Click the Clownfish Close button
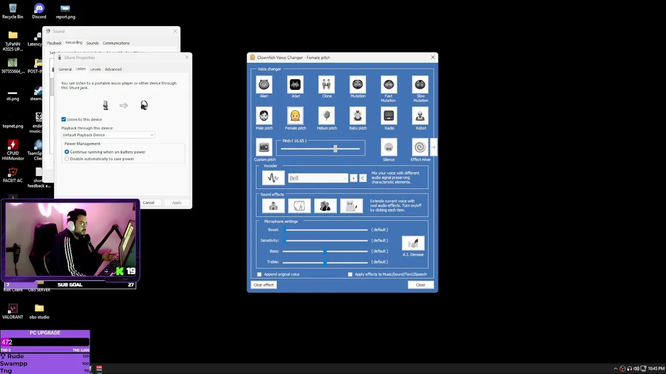666x374 pixels. coord(420,285)
